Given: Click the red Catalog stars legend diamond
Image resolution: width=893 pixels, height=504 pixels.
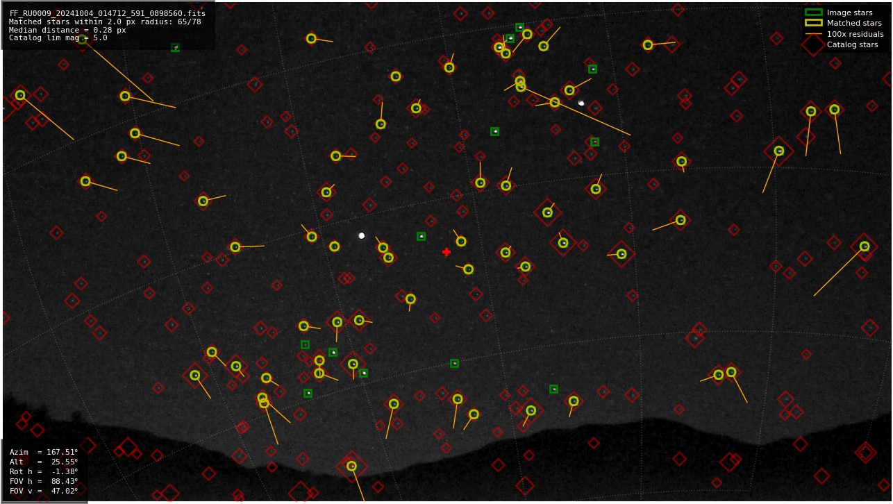Looking at the screenshot, I should click(813, 44).
